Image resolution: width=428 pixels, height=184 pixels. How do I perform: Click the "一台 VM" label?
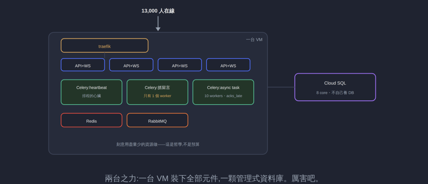coord(254,40)
